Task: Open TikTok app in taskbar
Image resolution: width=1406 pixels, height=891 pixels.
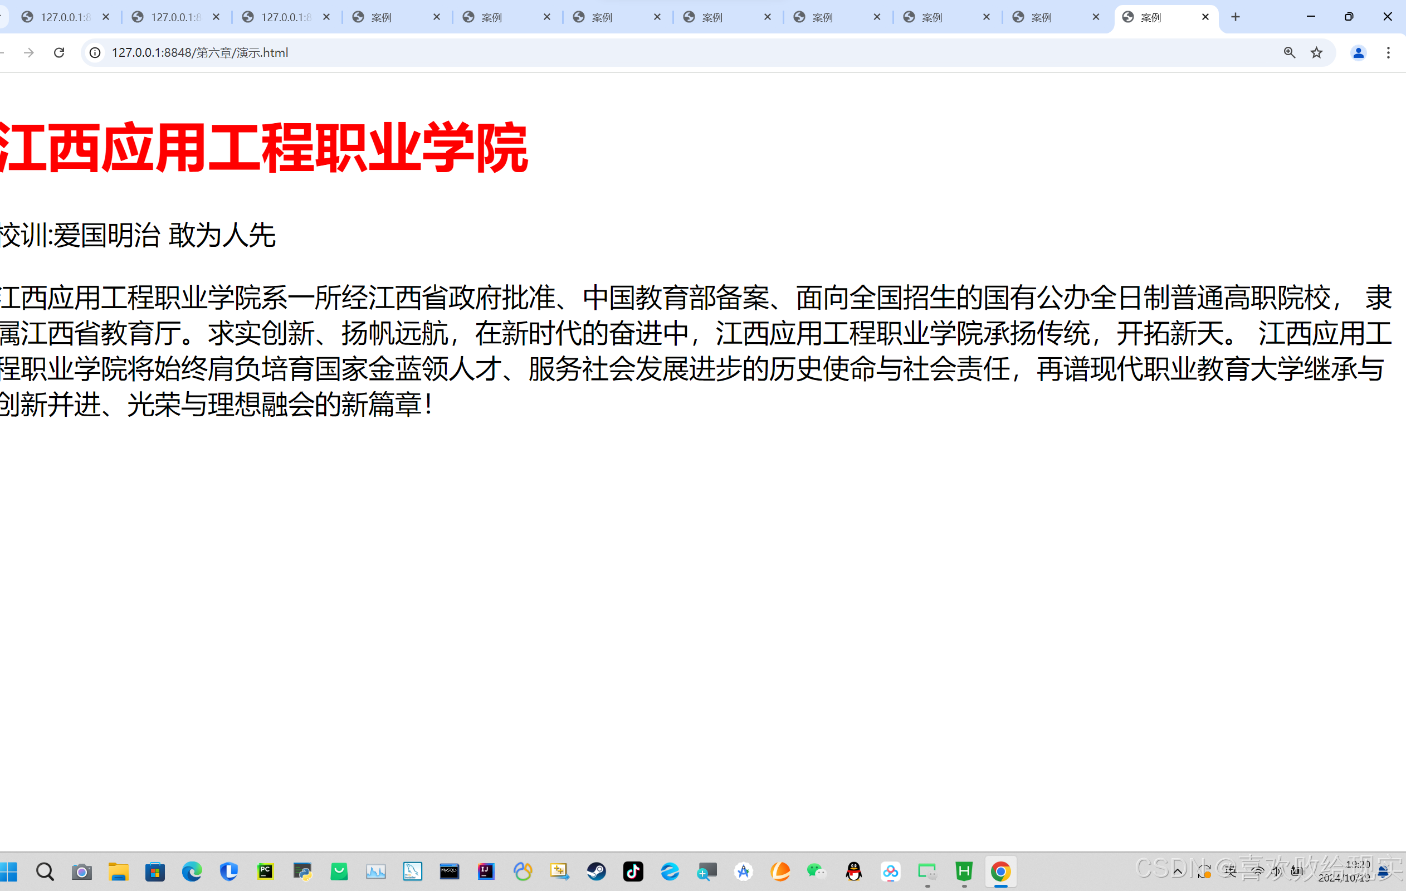Action: pyautogui.click(x=633, y=871)
